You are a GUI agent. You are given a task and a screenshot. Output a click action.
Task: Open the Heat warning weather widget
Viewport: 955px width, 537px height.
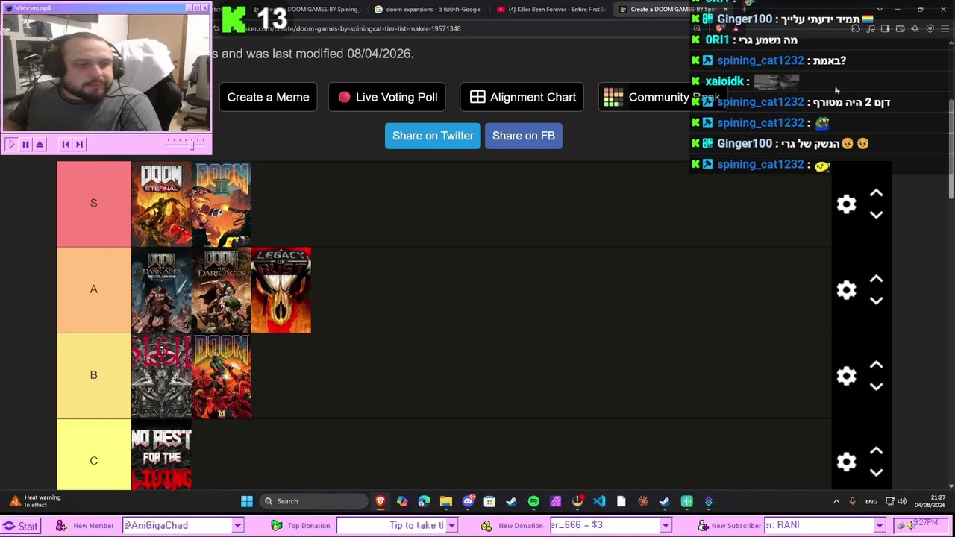(x=35, y=501)
